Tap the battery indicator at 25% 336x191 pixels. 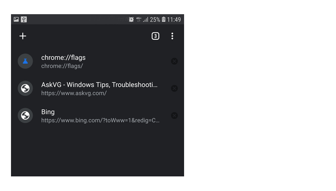(163, 19)
